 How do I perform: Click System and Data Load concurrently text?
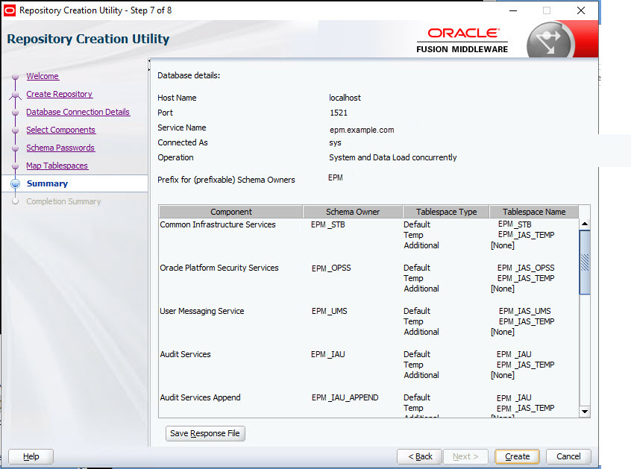[x=393, y=157]
